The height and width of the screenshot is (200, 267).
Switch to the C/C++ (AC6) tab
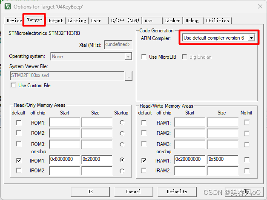125,20
